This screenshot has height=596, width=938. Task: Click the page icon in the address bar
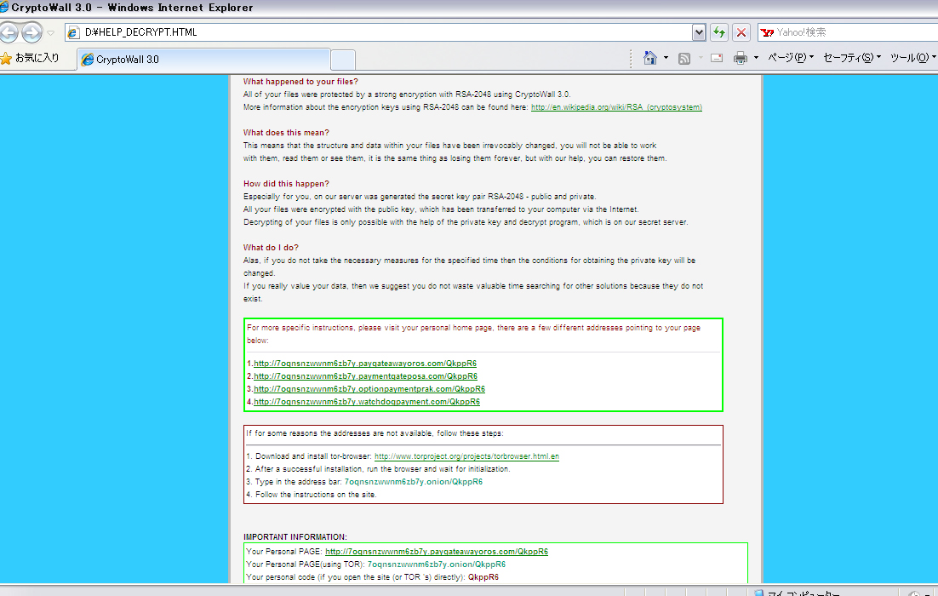pos(73,32)
